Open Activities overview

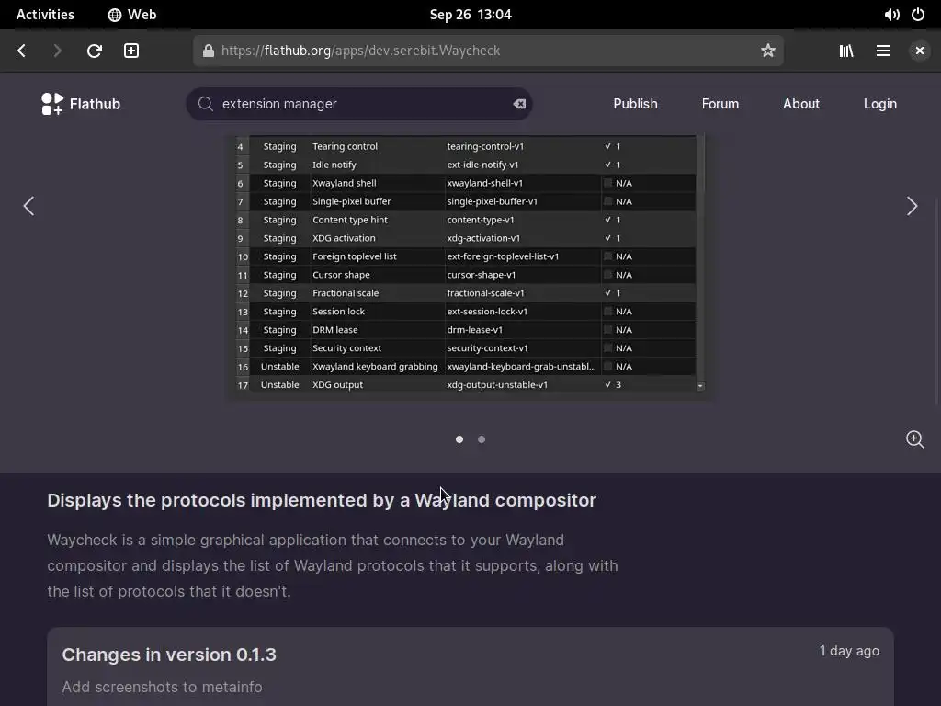pyautogui.click(x=45, y=15)
